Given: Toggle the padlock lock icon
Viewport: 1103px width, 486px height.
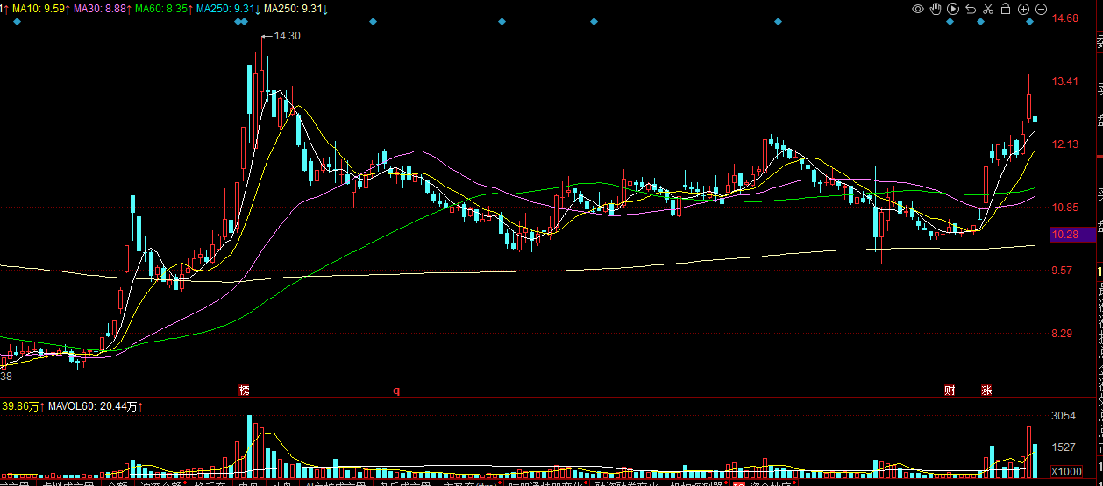Looking at the screenshot, I should [x=1005, y=9].
